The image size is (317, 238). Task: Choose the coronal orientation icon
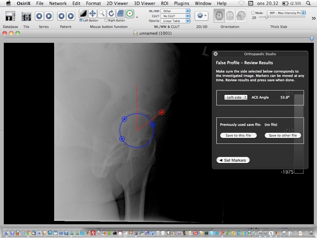coord(230,15)
